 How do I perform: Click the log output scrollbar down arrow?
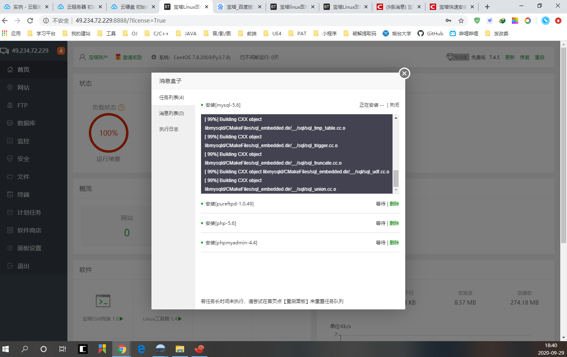[396, 190]
